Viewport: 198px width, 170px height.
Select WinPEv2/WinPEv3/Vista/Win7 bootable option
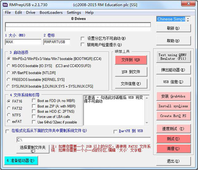pos(9,59)
